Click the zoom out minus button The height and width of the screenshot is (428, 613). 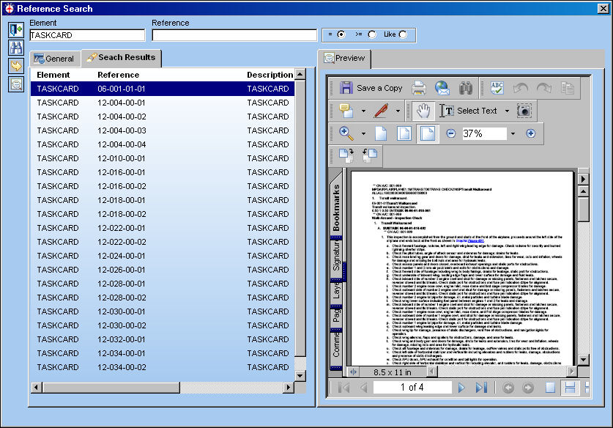pyautogui.click(x=450, y=133)
